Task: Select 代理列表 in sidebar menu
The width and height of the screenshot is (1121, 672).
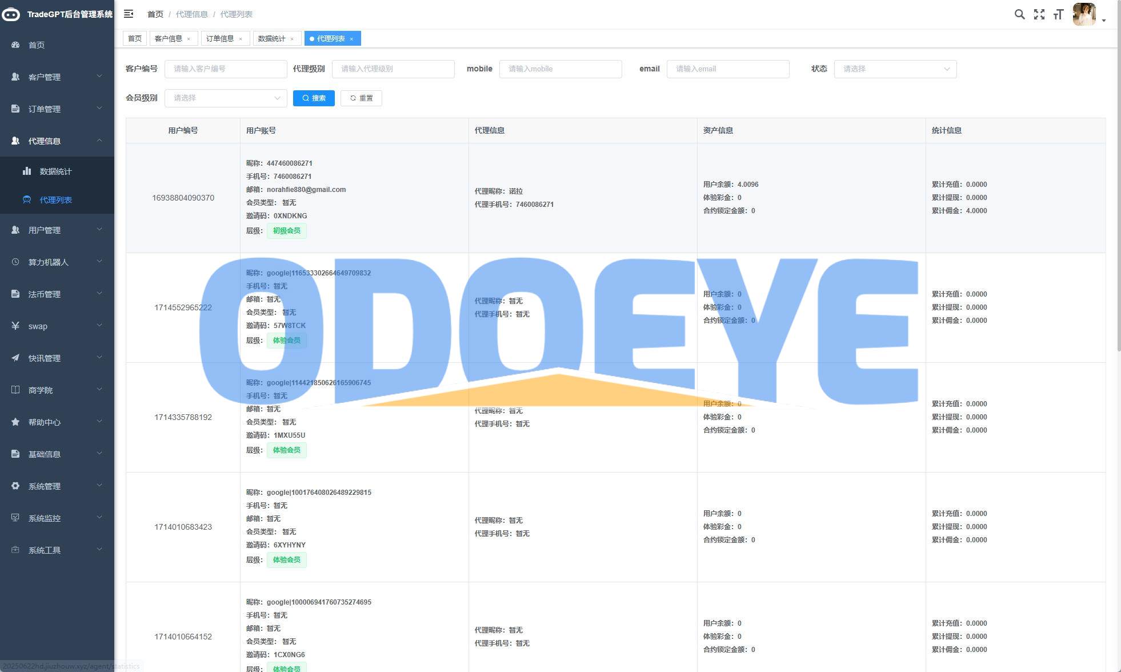Action: click(55, 199)
